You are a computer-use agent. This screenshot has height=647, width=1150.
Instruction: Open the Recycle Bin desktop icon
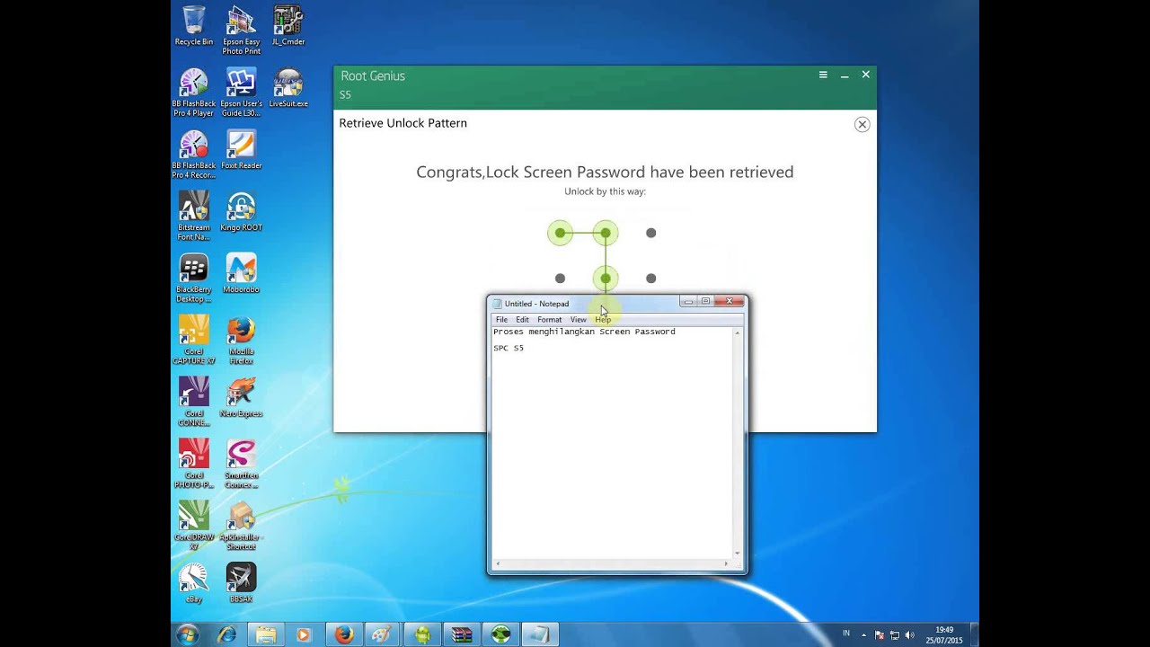pyautogui.click(x=194, y=26)
